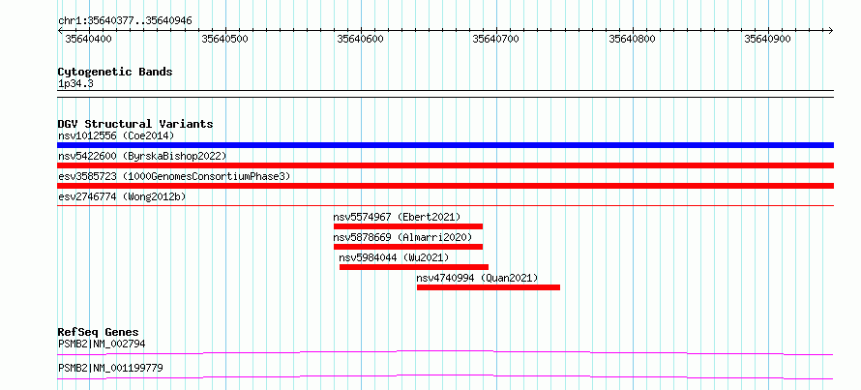The image size is (861, 390).
Task: Click red bar under nsv5422600 label
Action: click(445, 165)
